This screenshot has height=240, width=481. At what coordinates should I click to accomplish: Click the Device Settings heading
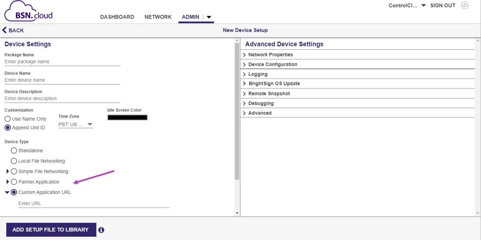coord(28,44)
